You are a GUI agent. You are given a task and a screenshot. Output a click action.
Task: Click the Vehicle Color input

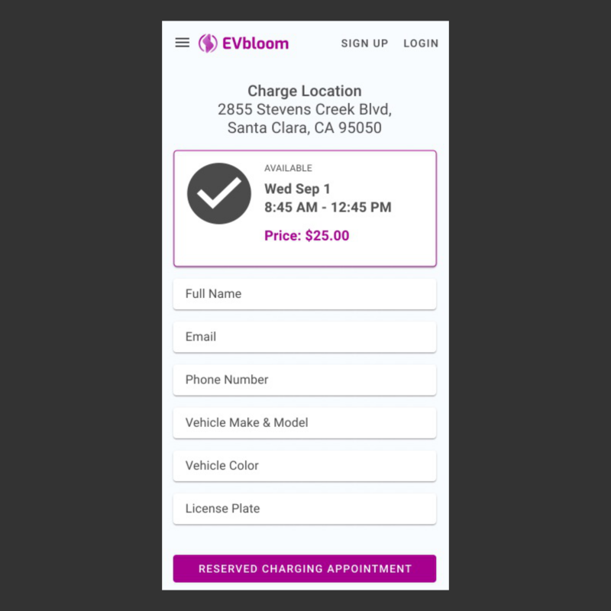tap(305, 466)
